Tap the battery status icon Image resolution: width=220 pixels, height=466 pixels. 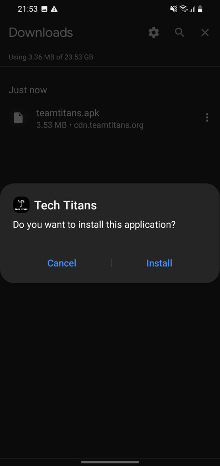pos(200,9)
